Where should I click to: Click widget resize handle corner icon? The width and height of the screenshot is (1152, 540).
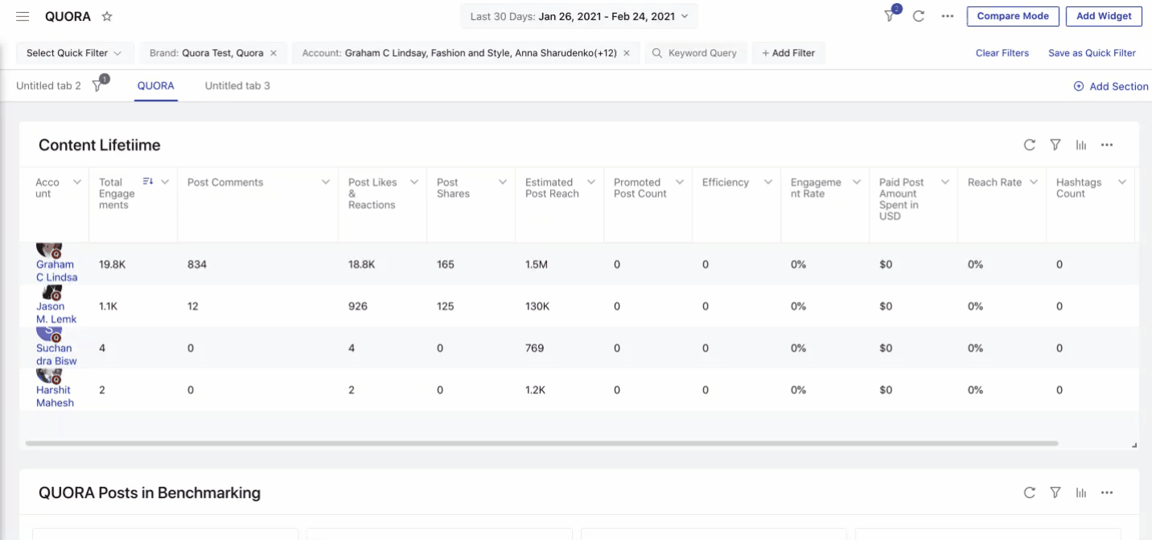1134,444
